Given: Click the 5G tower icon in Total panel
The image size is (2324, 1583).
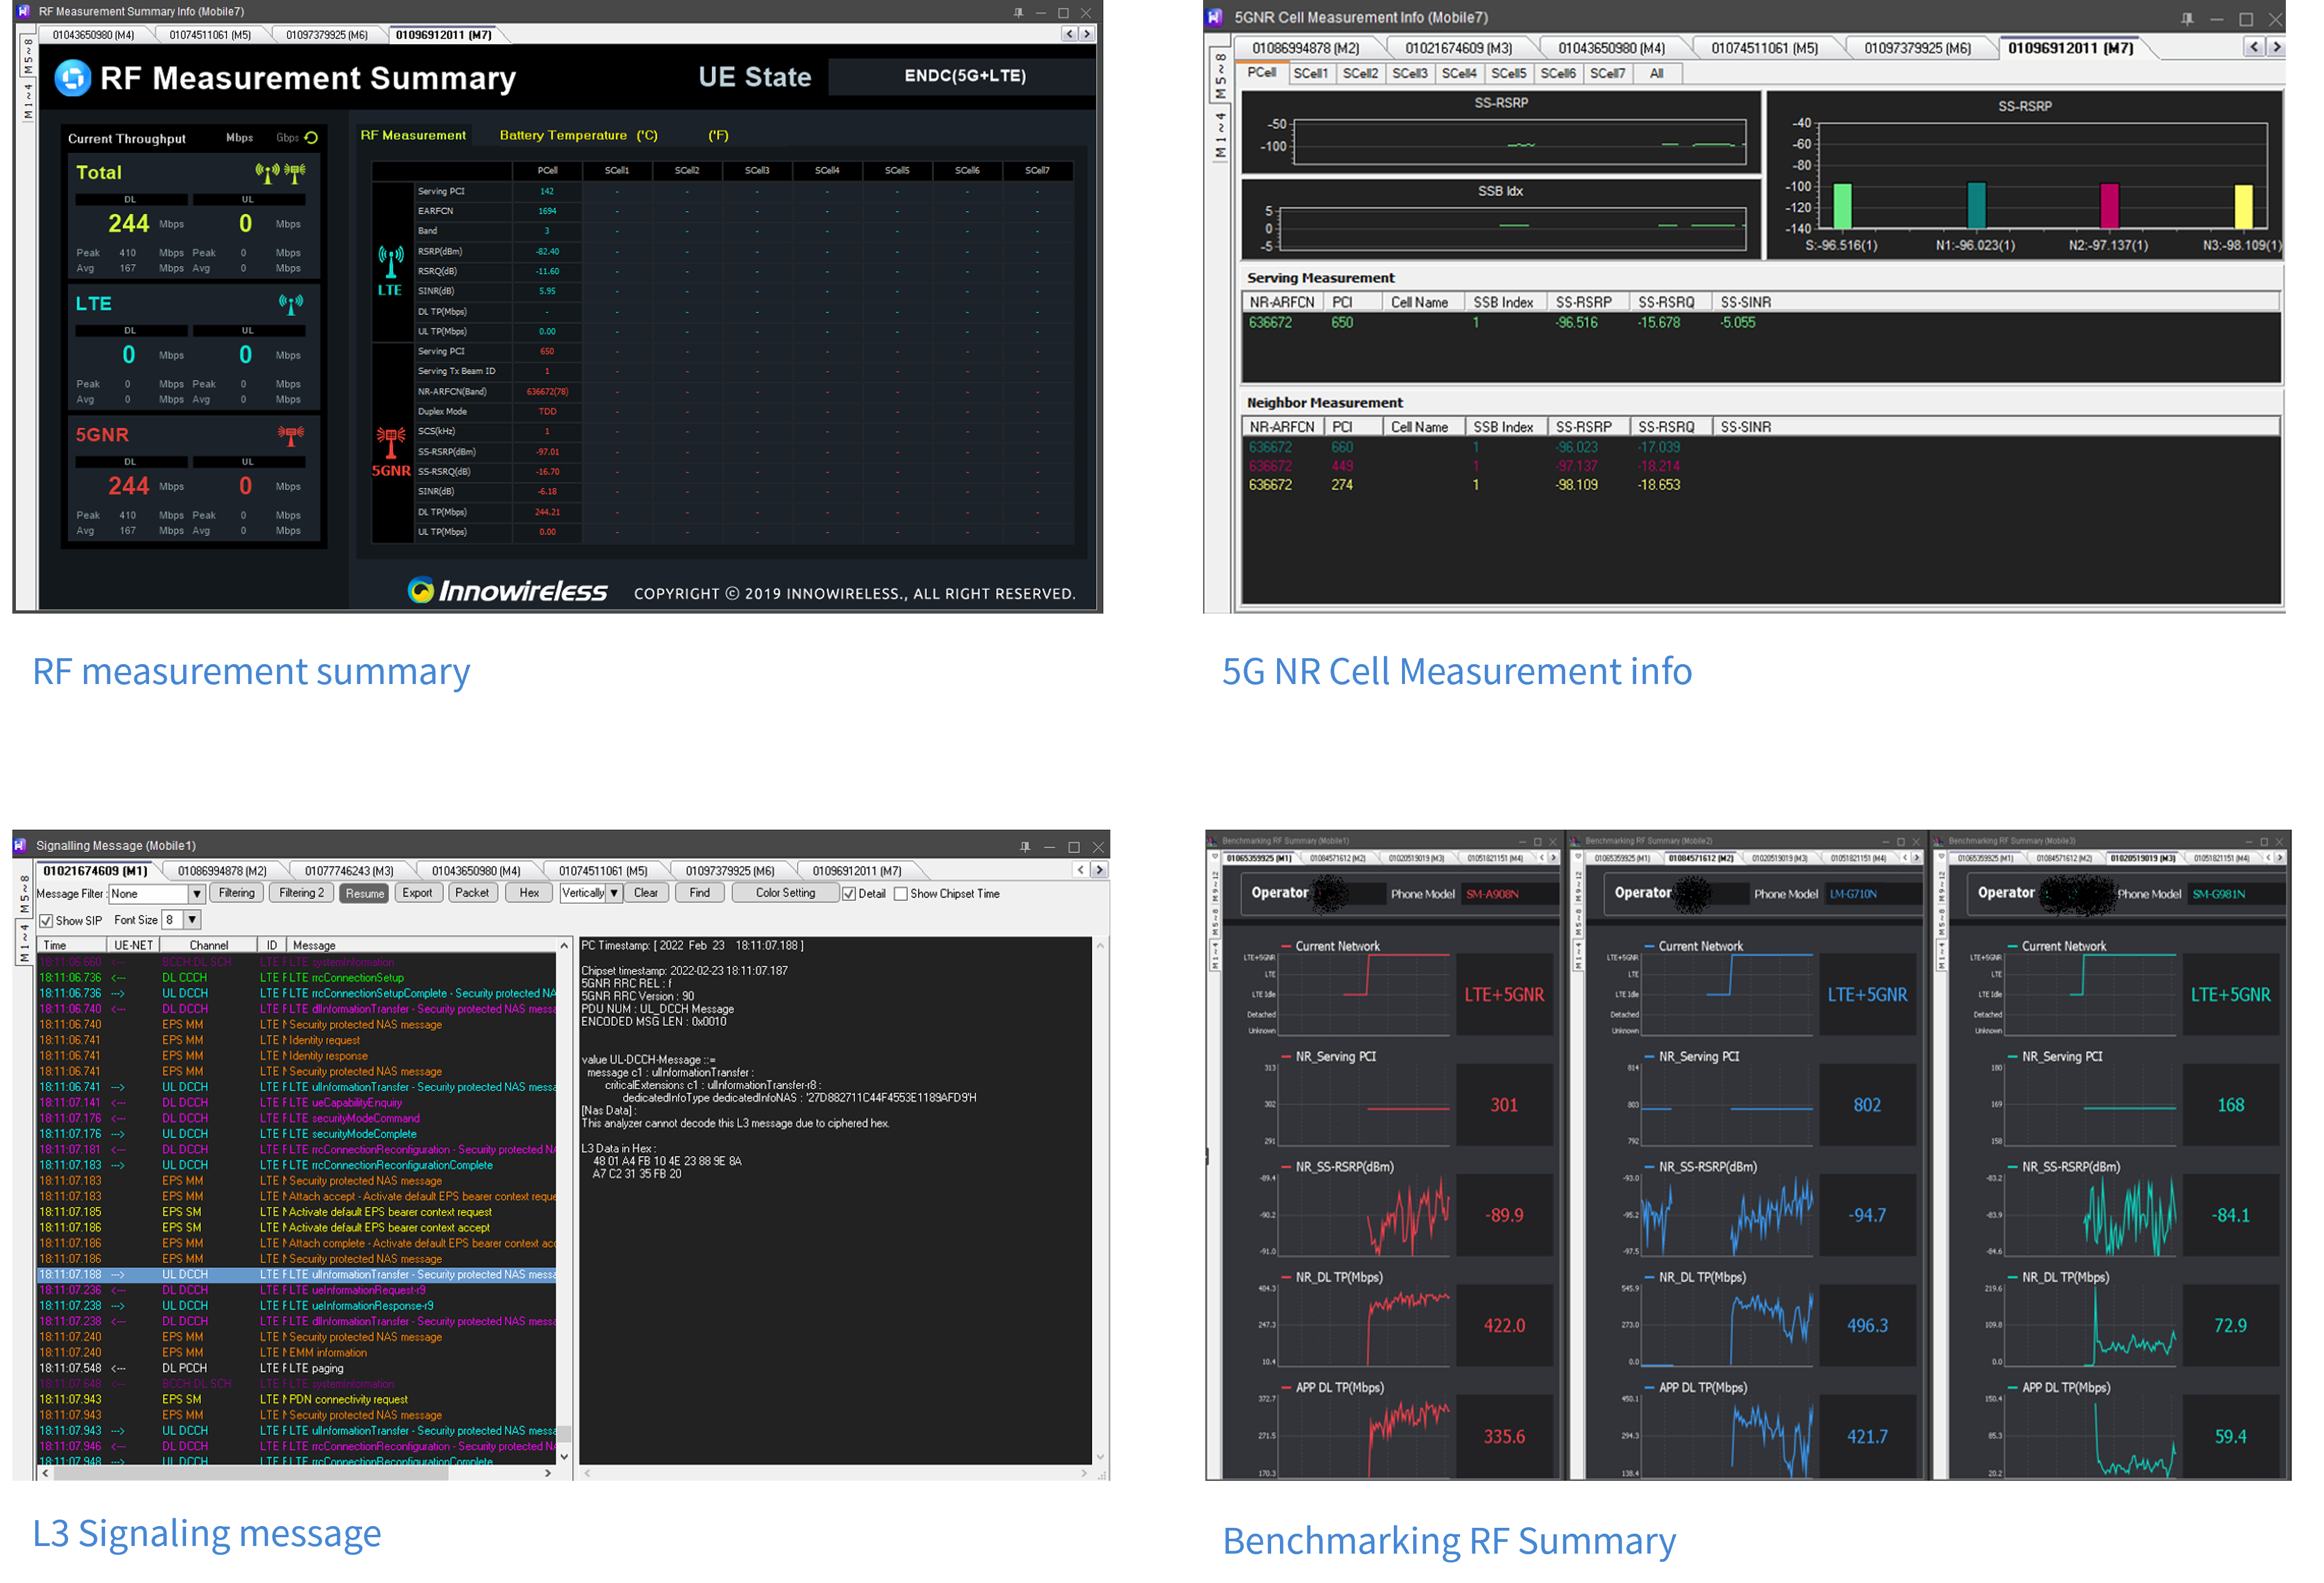Looking at the screenshot, I should coord(295,173).
